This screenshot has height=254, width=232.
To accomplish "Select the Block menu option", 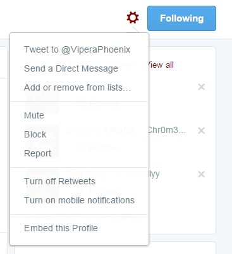I will (x=35, y=134).
